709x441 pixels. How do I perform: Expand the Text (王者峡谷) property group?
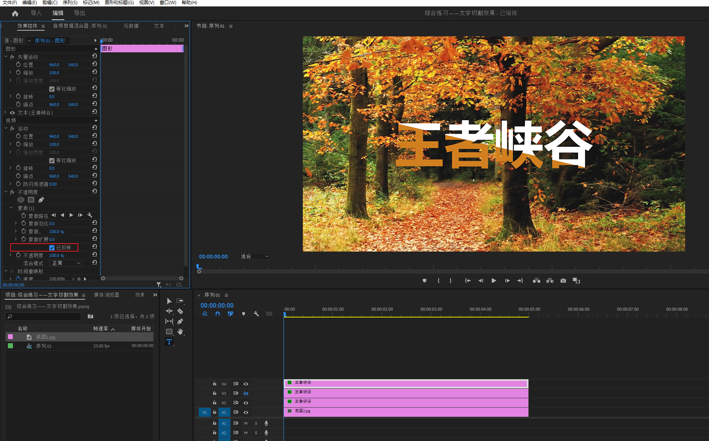(5, 113)
